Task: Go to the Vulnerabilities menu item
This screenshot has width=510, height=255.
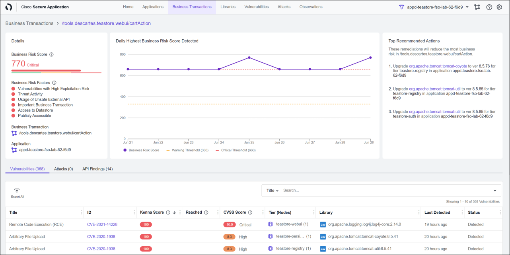Action: (x=256, y=7)
